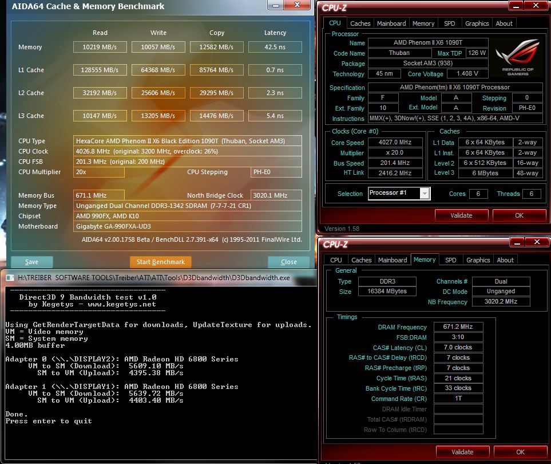Click the Memory Copy value 12582 MB/s
551x464 pixels.
(x=216, y=47)
